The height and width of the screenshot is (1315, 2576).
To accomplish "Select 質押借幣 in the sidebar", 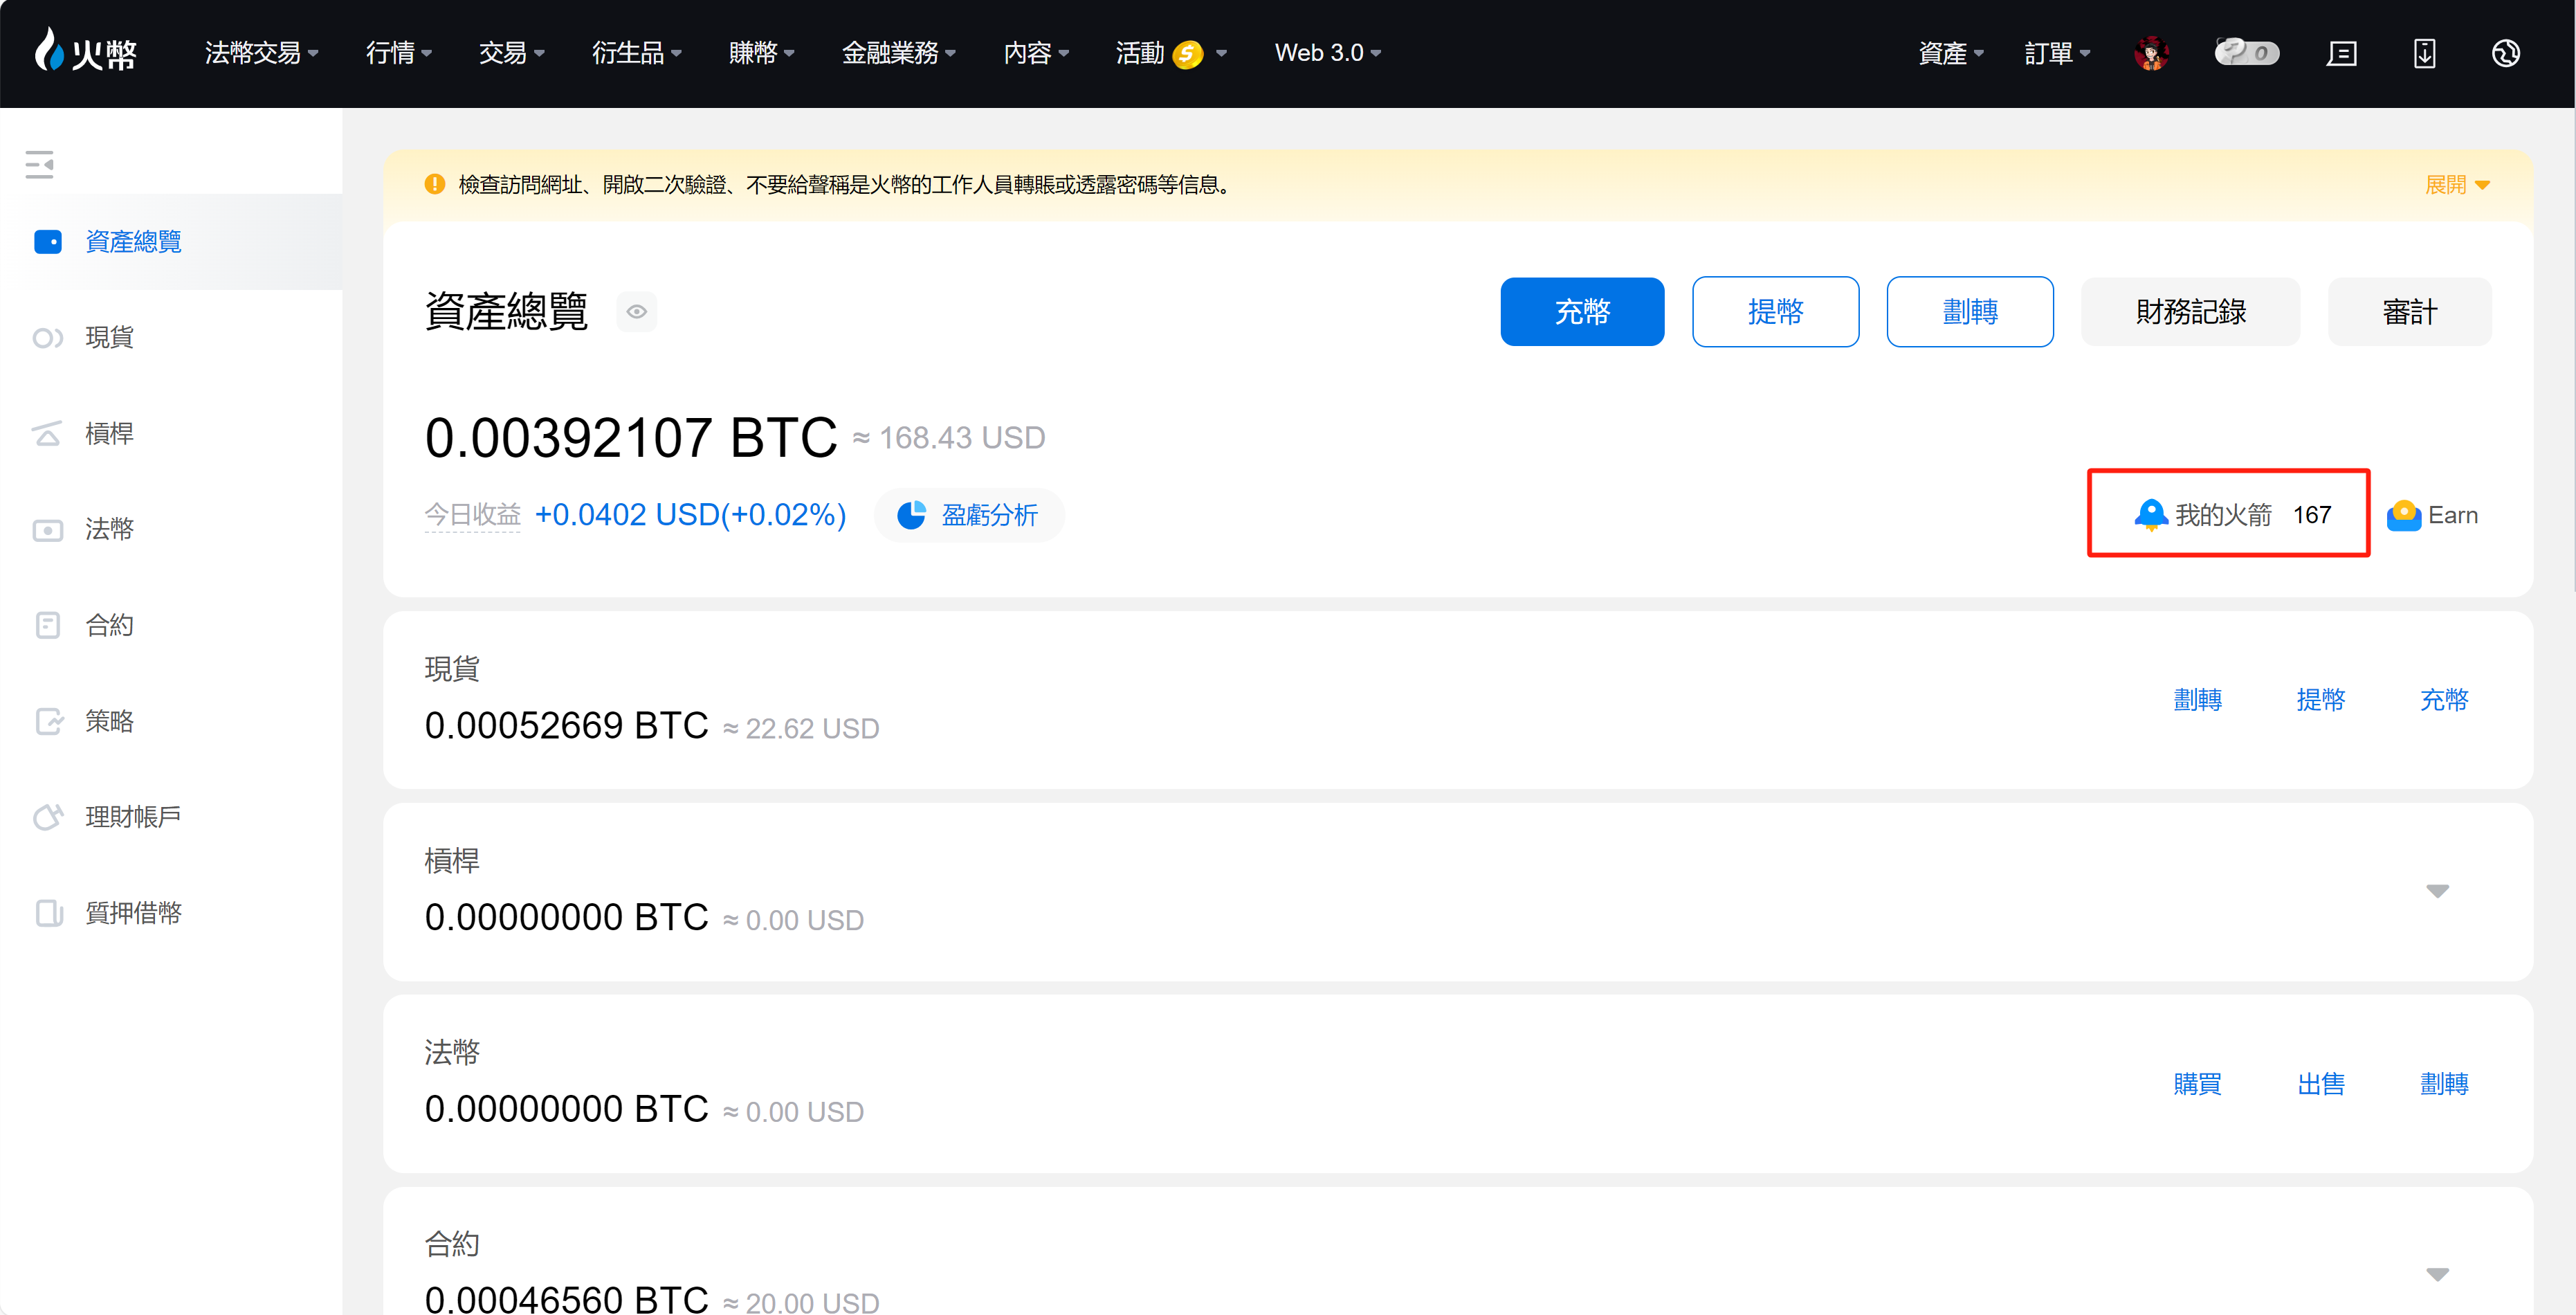I will click(x=134, y=913).
